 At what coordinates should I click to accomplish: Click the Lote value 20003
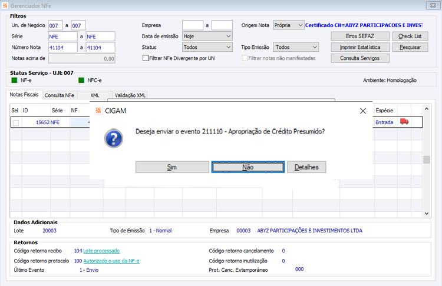[x=50, y=231]
